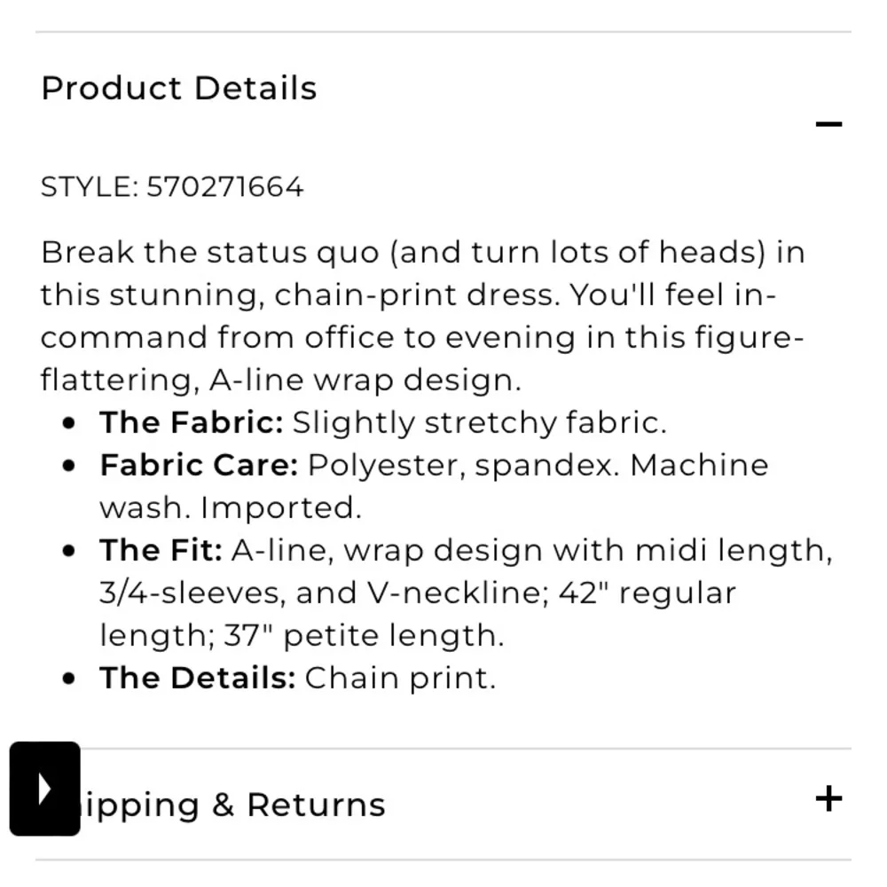Collapse Product Details with the minus icon
This screenshot has height=887, width=887.
(828, 124)
